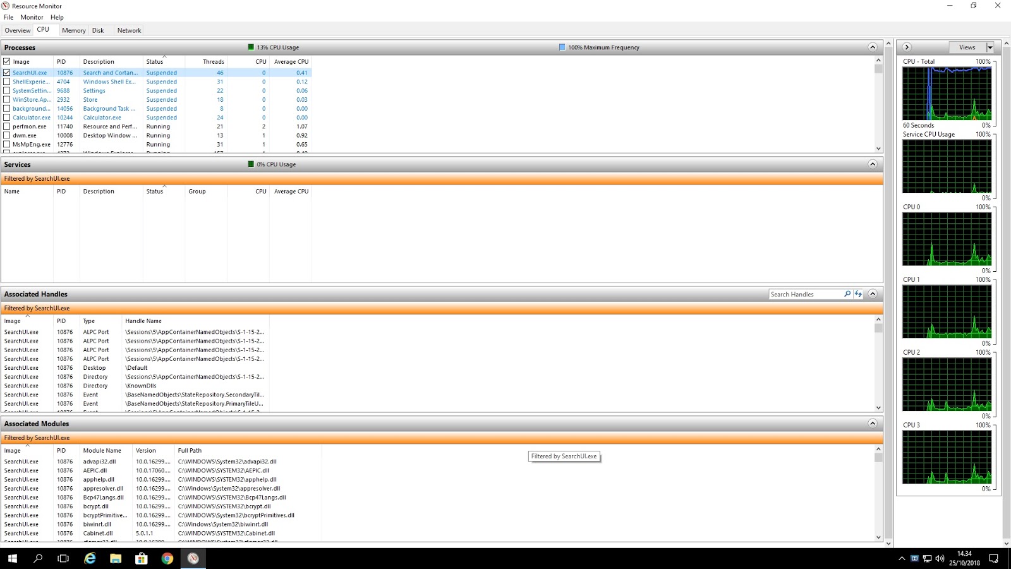Select the CPU 0 graph
Screen dimensions: 1011x569
(x=947, y=239)
